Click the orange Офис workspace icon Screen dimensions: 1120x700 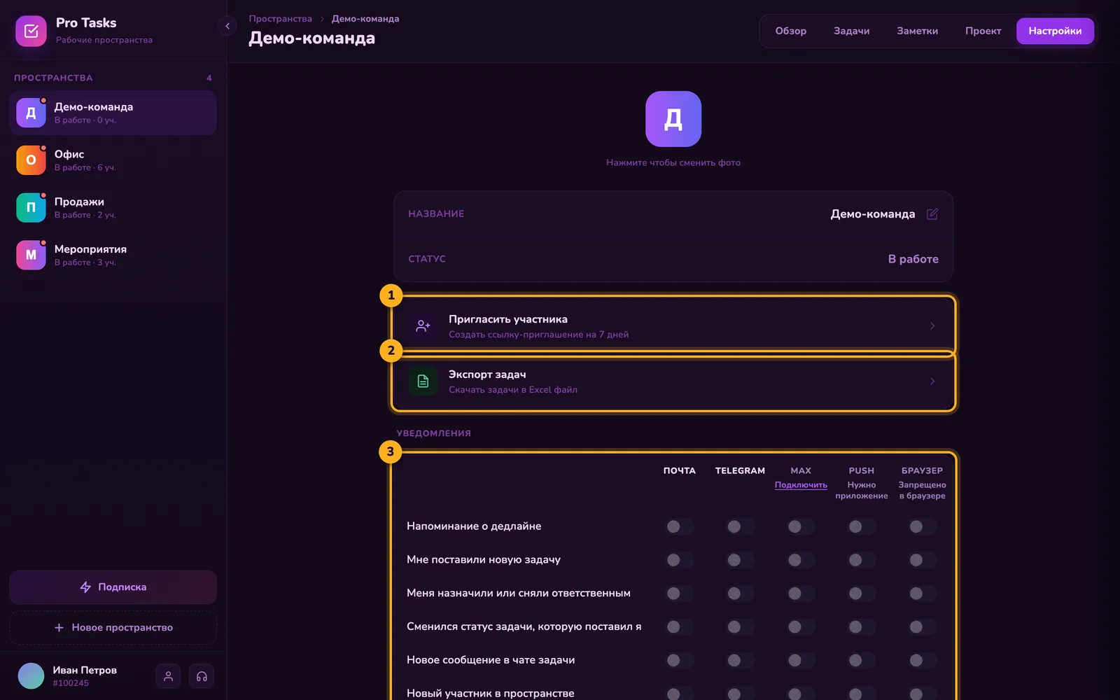[x=31, y=160]
